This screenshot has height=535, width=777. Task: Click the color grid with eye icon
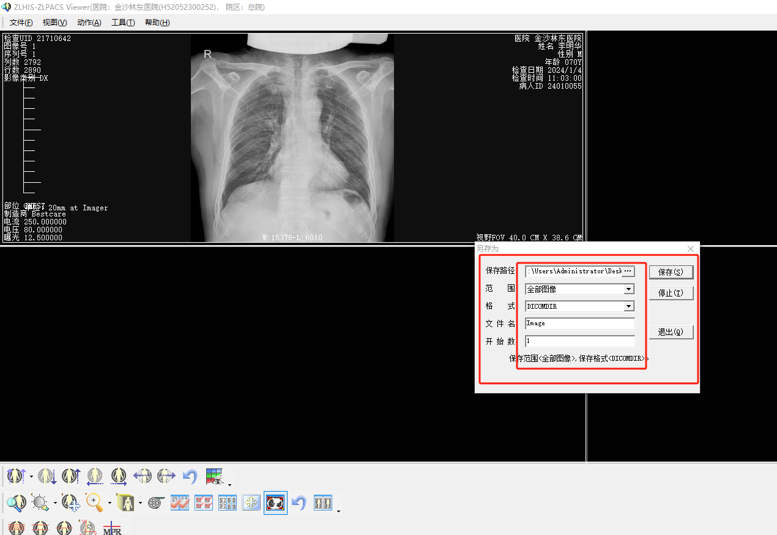[215, 476]
